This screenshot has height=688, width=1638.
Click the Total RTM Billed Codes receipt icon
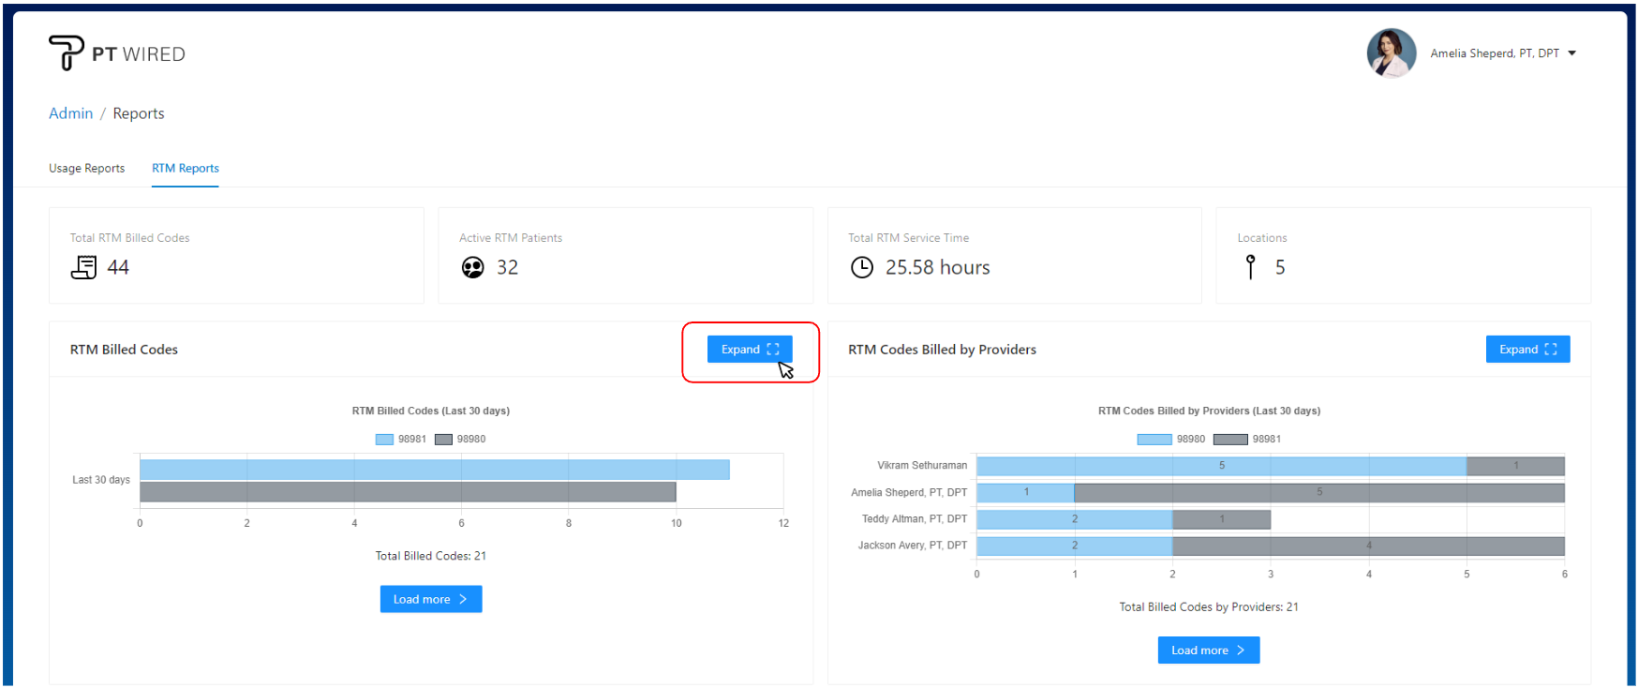(x=83, y=267)
